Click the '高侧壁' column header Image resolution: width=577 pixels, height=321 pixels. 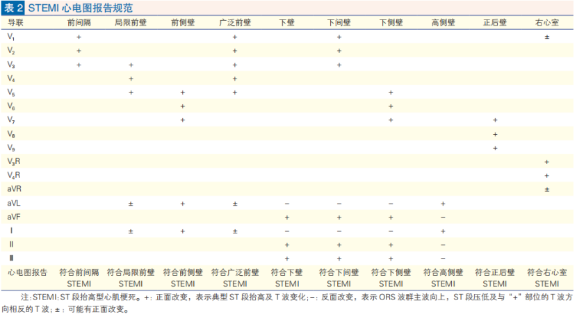coord(443,22)
